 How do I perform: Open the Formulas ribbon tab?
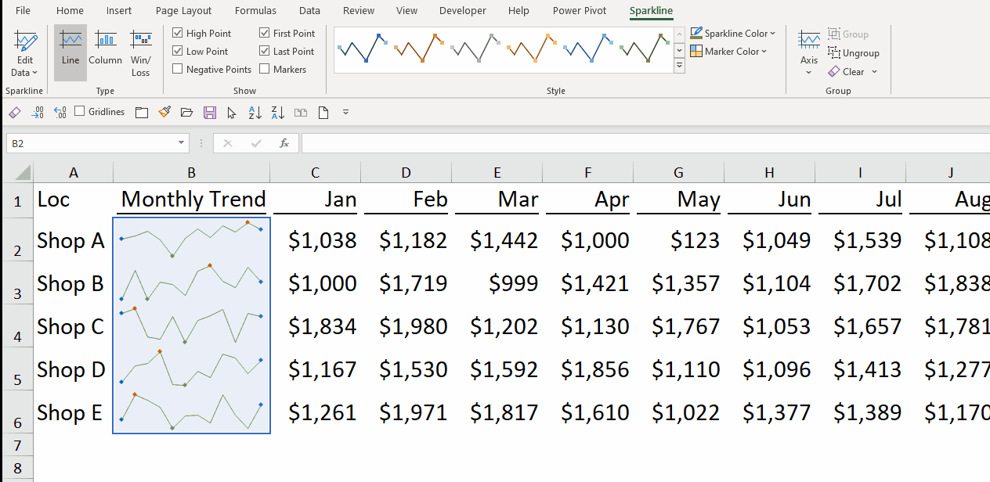pyautogui.click(x=255, y=11)
